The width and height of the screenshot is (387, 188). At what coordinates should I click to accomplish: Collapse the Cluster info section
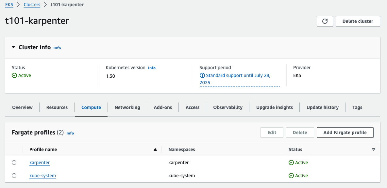click(13, 47)
